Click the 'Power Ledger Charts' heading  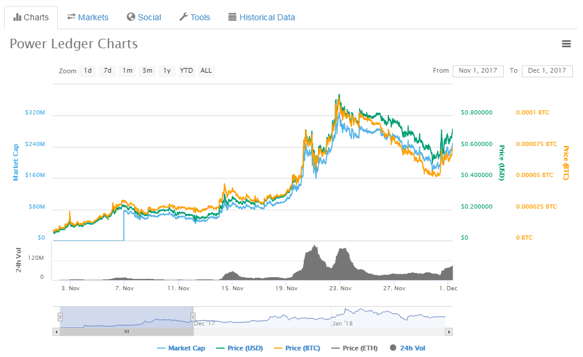[x=74, y=44]
